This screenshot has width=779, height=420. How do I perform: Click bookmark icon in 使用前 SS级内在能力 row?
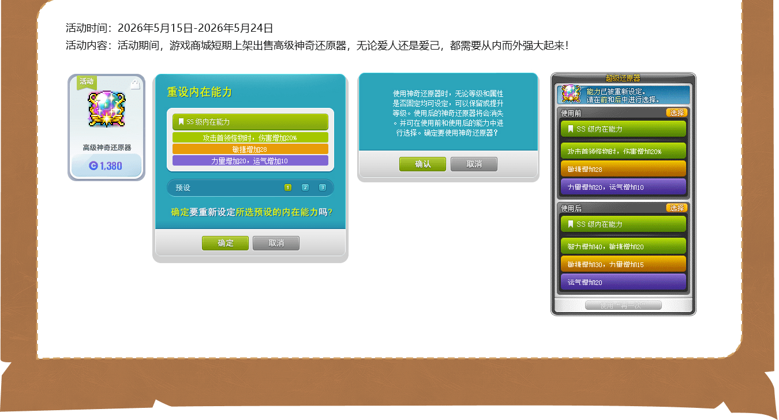click(571, 129)
